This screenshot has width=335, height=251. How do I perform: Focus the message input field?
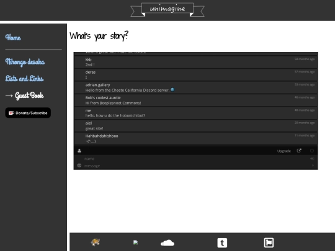click(195, 165)
